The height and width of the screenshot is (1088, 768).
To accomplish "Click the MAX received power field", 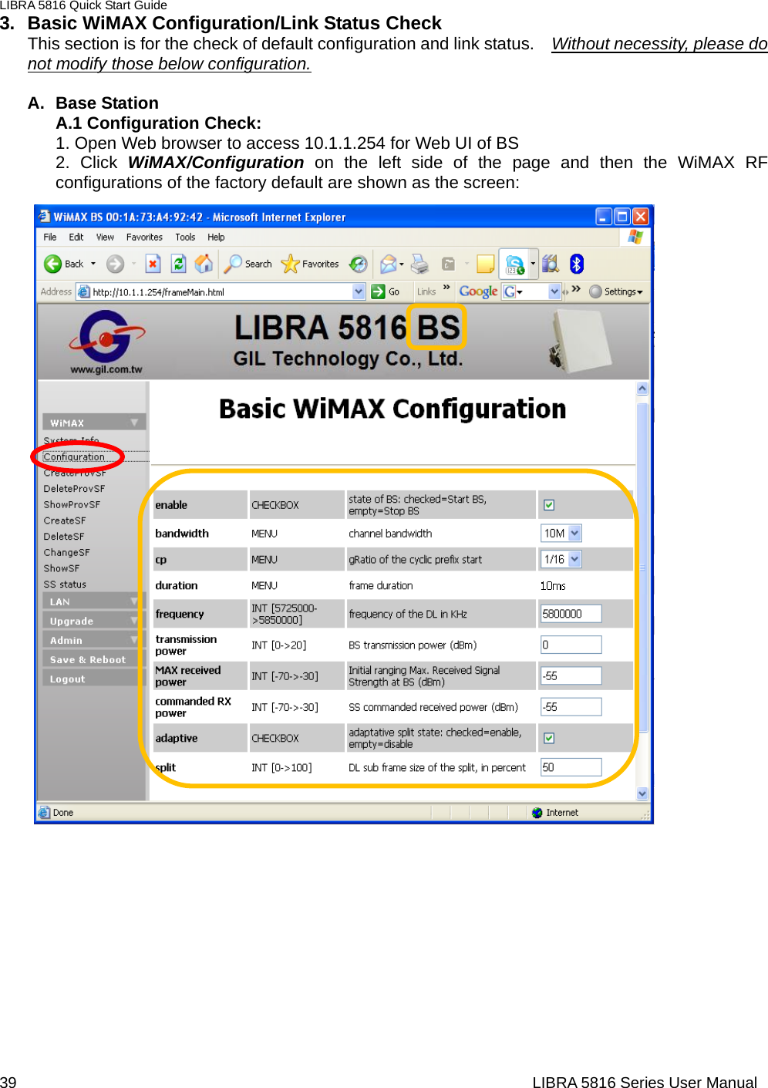I will [571, 675].
